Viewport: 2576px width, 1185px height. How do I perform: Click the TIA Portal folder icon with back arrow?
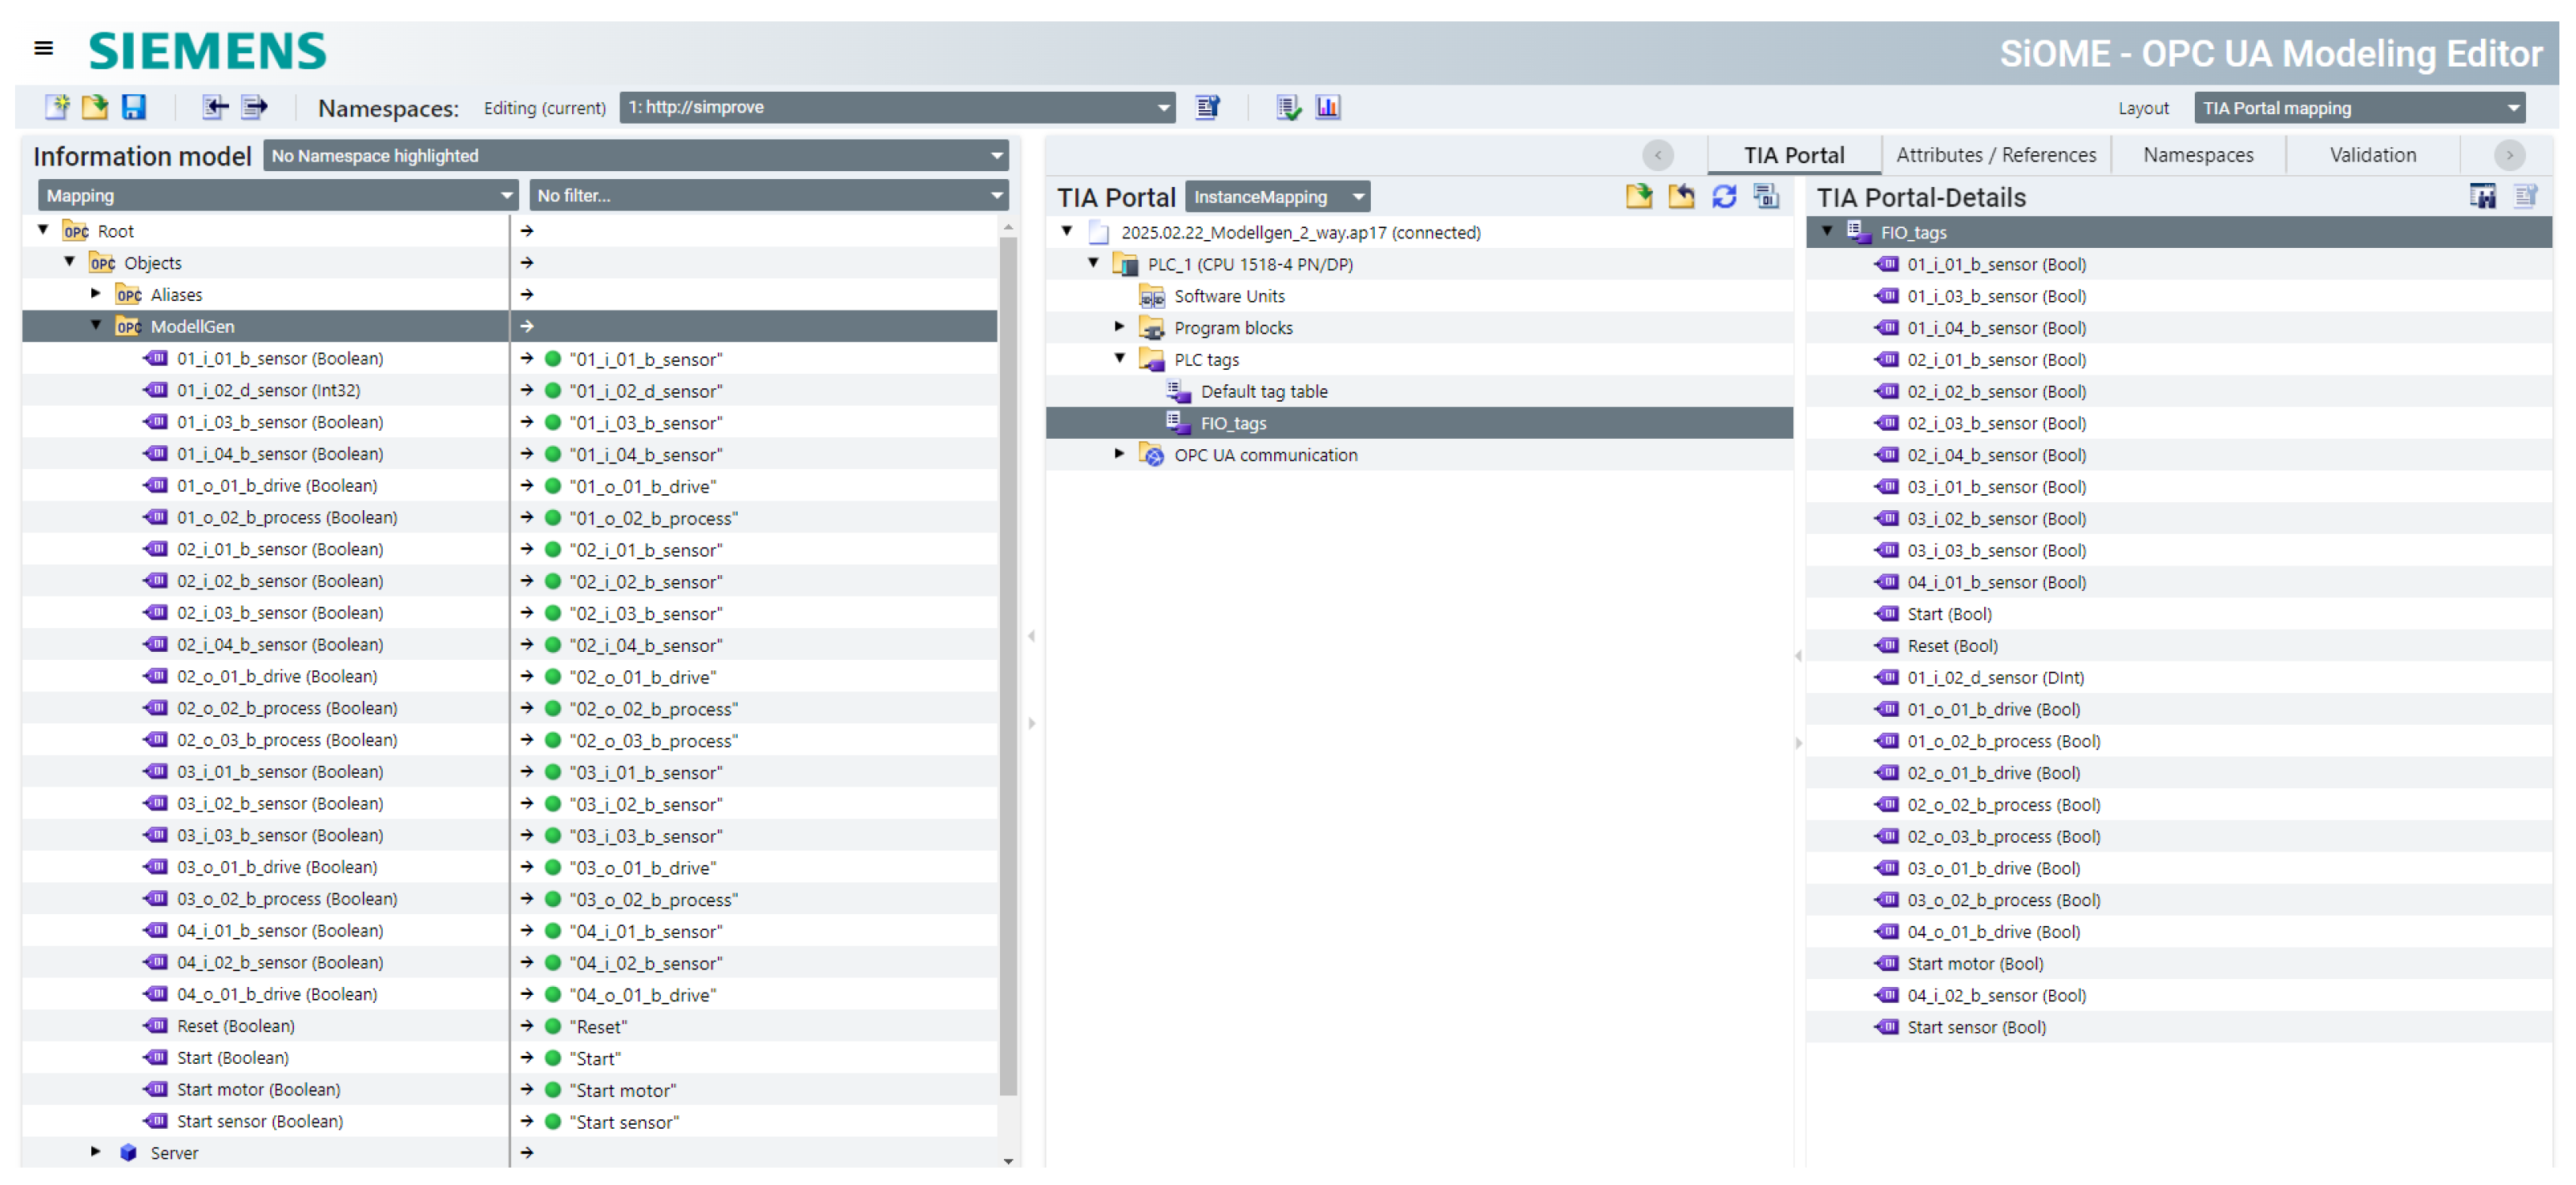coord(1682,197)
